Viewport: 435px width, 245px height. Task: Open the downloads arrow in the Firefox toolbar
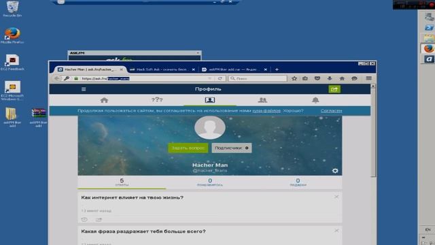coord(329,79)
